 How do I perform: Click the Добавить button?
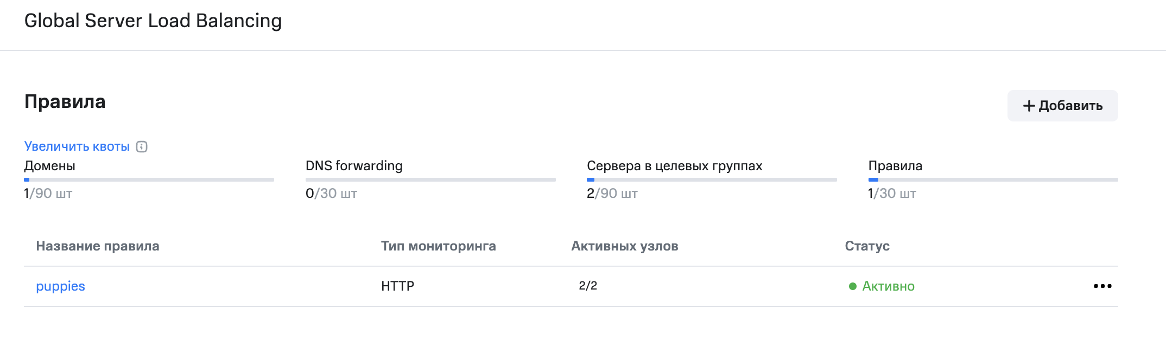[1062, 106]
